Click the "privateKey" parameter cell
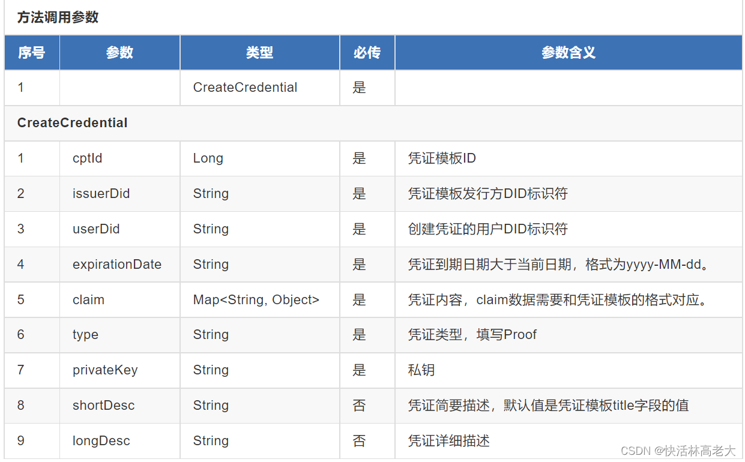The image size is (745, 462). pyautogui.click(x=104, y=370)
